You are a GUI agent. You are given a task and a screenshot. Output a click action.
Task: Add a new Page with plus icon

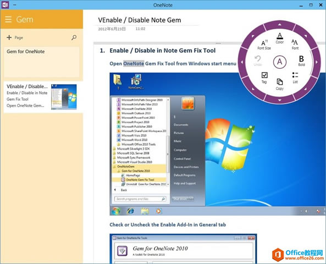9,37
